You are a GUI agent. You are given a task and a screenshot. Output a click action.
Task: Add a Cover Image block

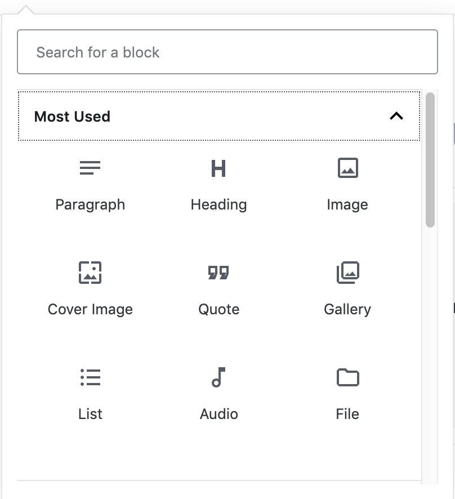click(90, 273)
